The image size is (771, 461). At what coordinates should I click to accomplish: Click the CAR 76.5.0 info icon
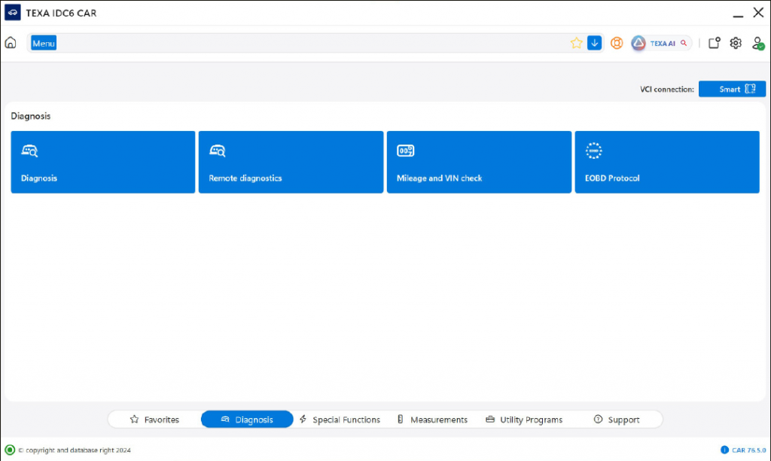(x=725, y=450)
